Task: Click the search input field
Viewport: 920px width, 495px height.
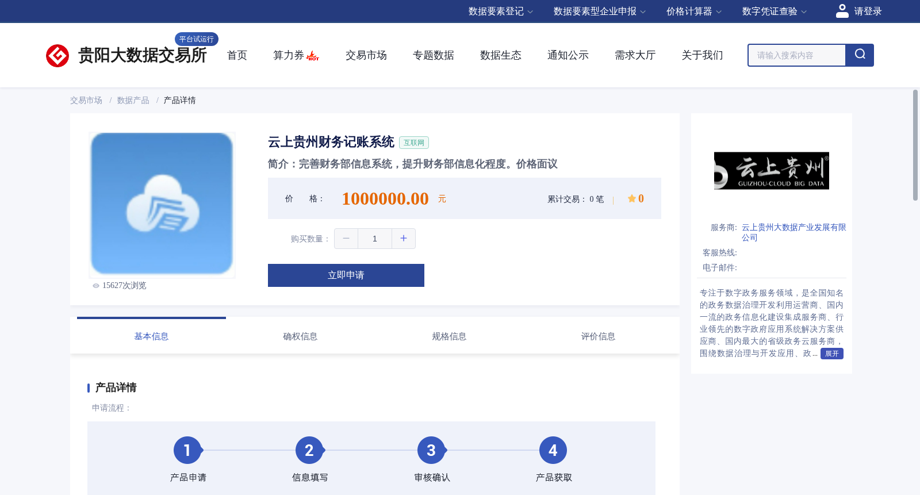Action: click(x=797, y=55)
